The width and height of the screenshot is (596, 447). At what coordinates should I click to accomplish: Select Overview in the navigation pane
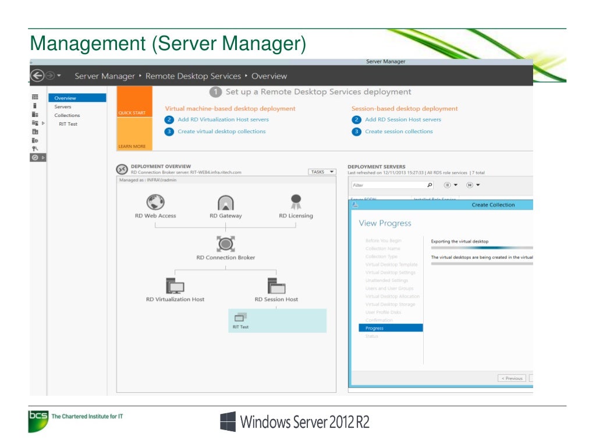[x=77, y=98]
